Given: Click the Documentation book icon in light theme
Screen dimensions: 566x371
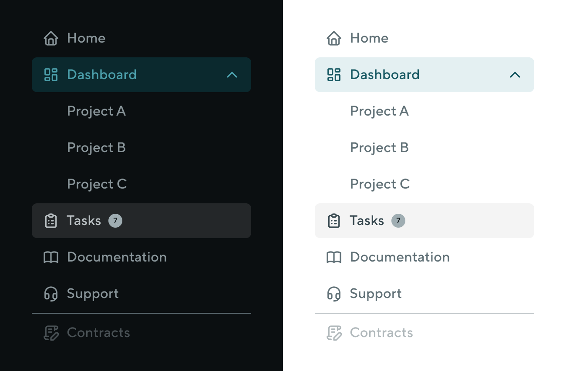Looking at the screenshot, I should [334, 257].
